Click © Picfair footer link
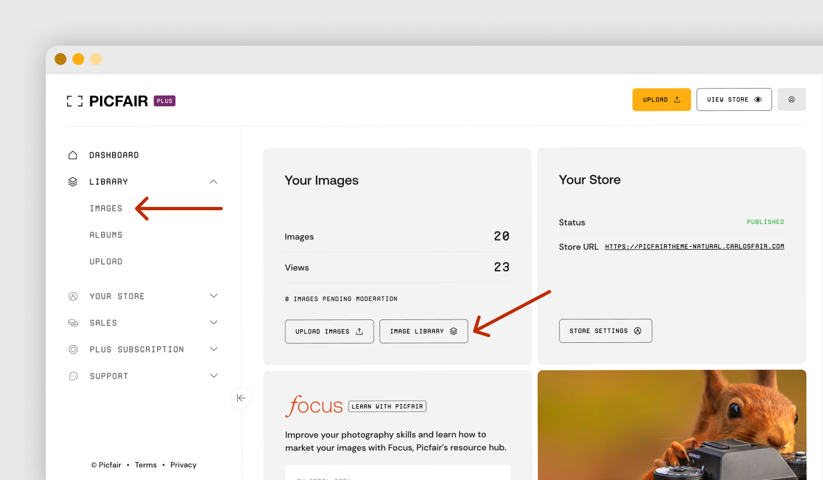This screenshot has height=480, width=823. click(x=106, y=465)
